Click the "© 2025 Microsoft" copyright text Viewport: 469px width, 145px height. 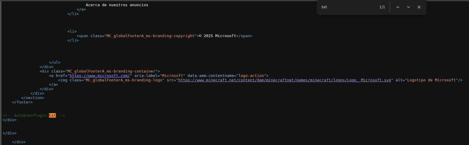[x=218, y=36]
